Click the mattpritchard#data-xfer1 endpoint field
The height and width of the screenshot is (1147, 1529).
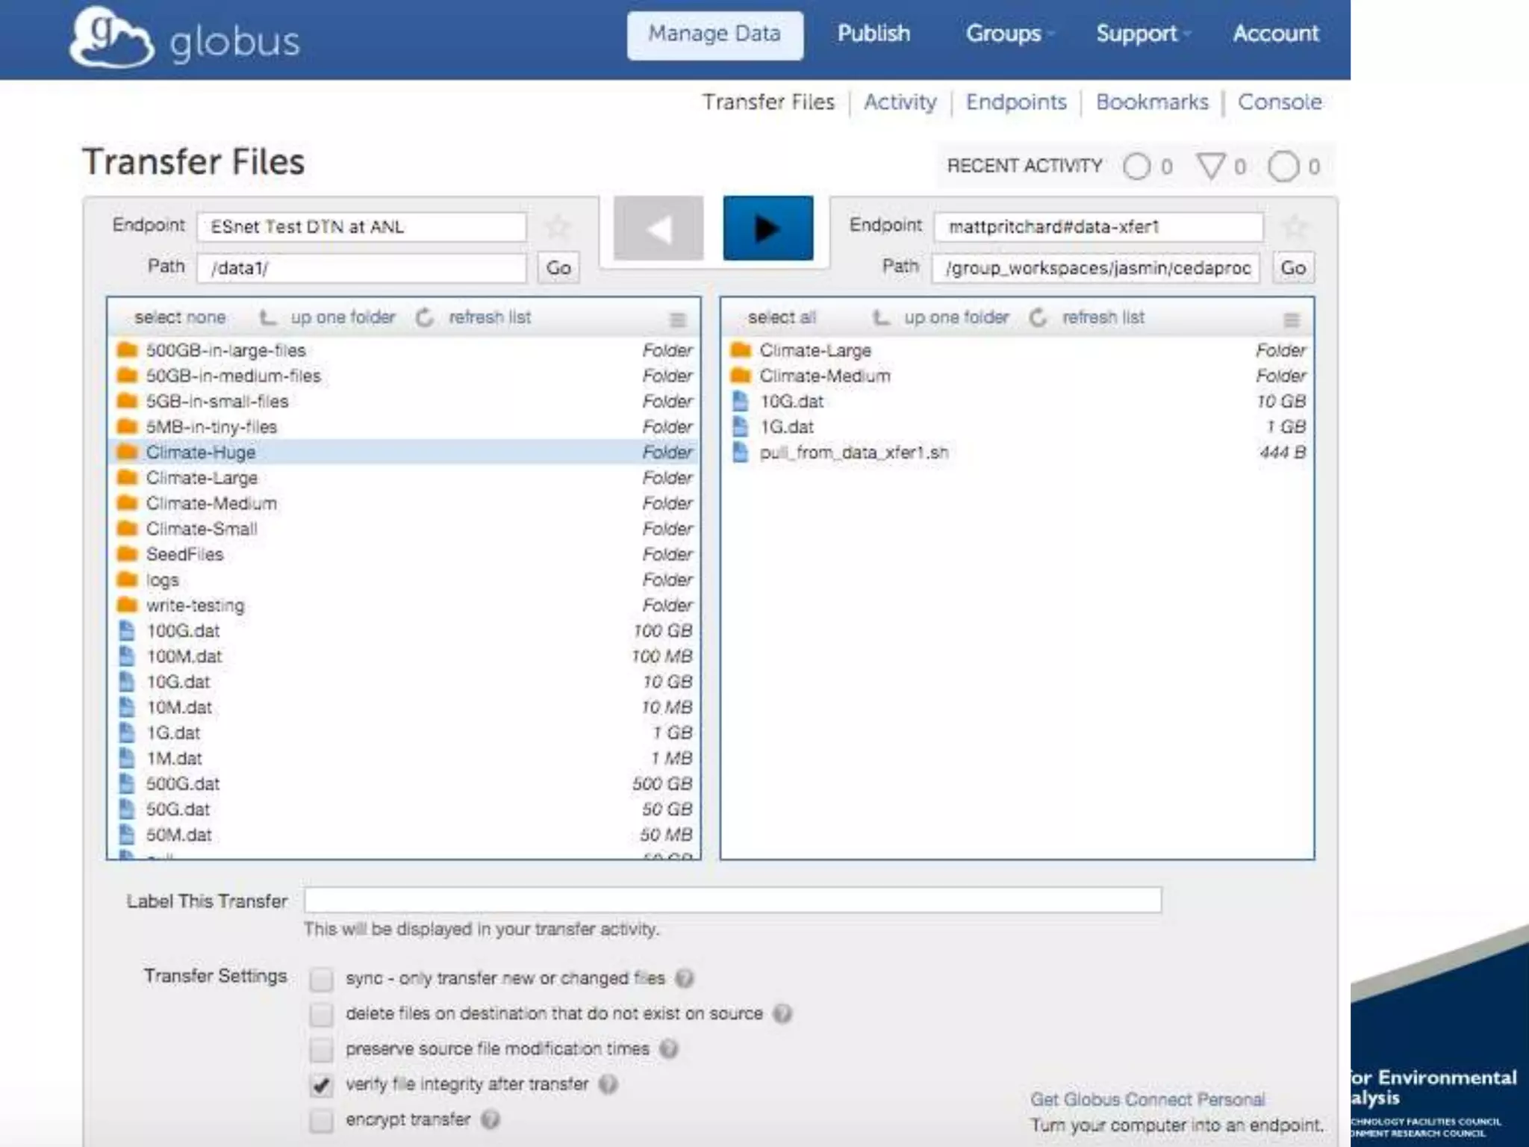click(x=1097, y=227)
